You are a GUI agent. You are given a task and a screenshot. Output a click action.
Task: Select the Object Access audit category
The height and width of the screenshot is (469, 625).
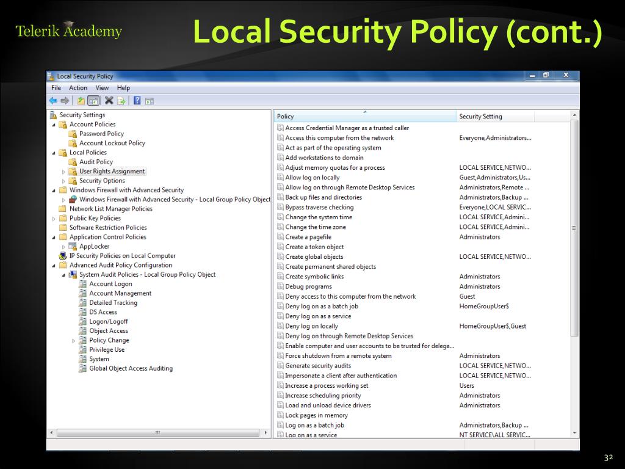click(109, 330)
